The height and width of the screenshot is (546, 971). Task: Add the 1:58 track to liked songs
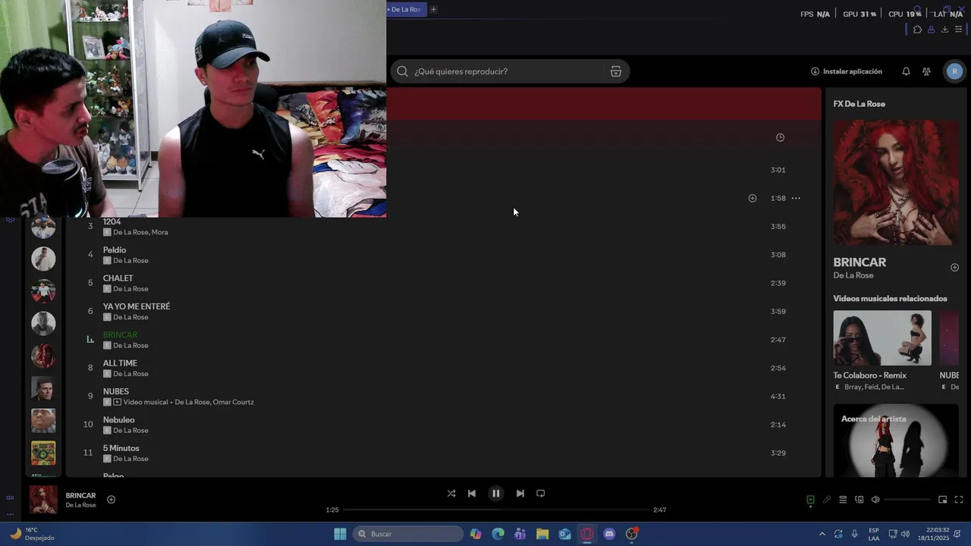point(753,198)
